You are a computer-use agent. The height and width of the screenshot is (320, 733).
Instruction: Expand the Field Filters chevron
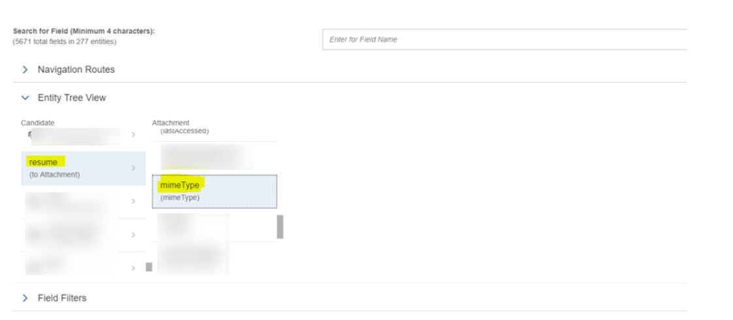tap(25, 298)
